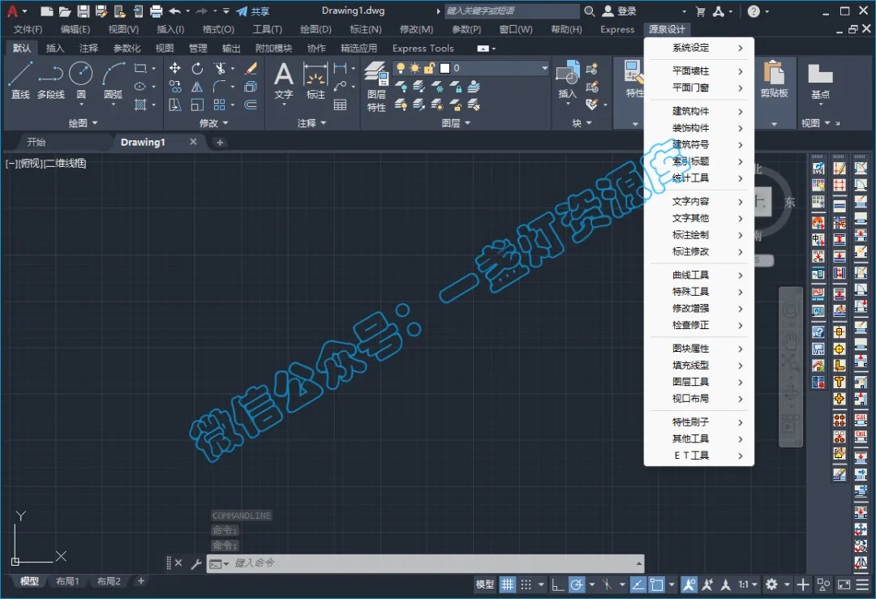Viewport: 876px width, 599px height.
Task: Expand the Annotation (注释) panel
Action: (311, 123)
